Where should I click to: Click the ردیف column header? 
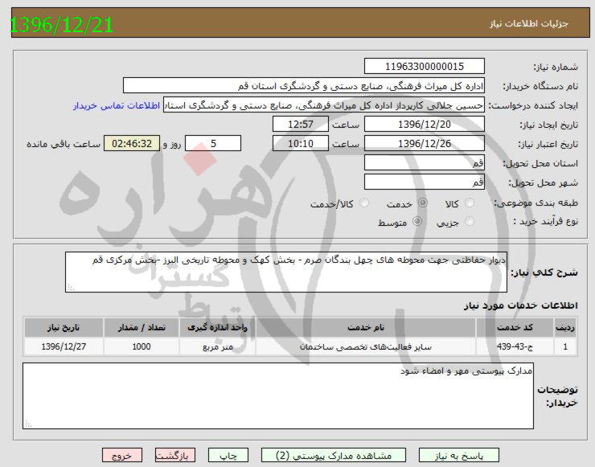565,327
